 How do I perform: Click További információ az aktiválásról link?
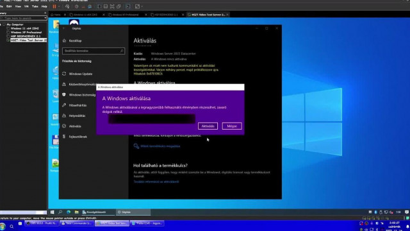coord(156,182)
